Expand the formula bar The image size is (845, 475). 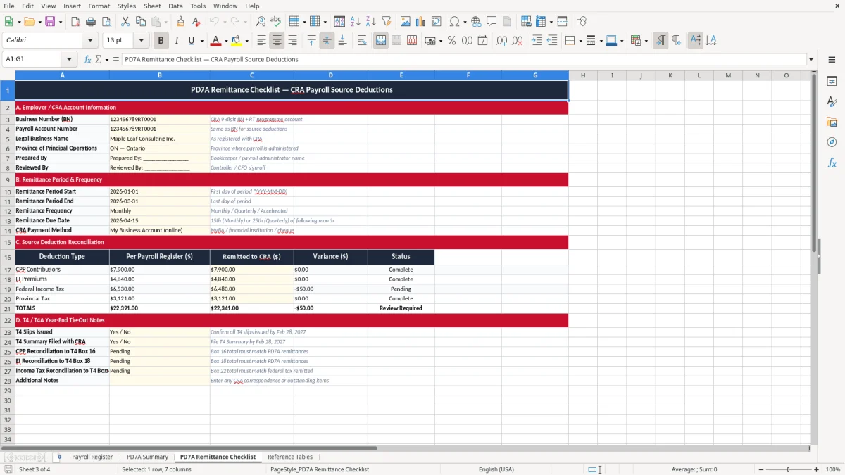click(811, 59)
